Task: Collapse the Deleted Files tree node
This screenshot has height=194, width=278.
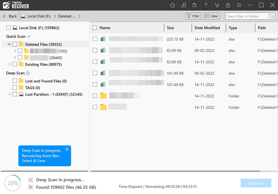Action: pos(9,44)
